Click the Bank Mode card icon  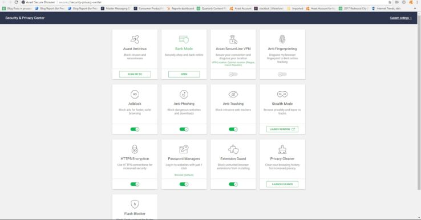184,39
